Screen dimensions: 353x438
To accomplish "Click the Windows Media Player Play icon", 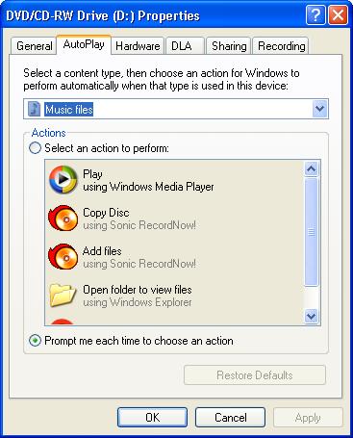I will click(x=63, y=180).
